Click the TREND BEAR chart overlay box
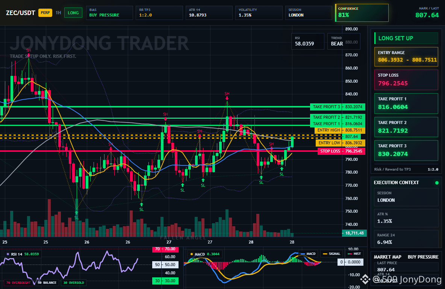The height and width of the screenshot is (289, 445). click(x=344, y=41)
